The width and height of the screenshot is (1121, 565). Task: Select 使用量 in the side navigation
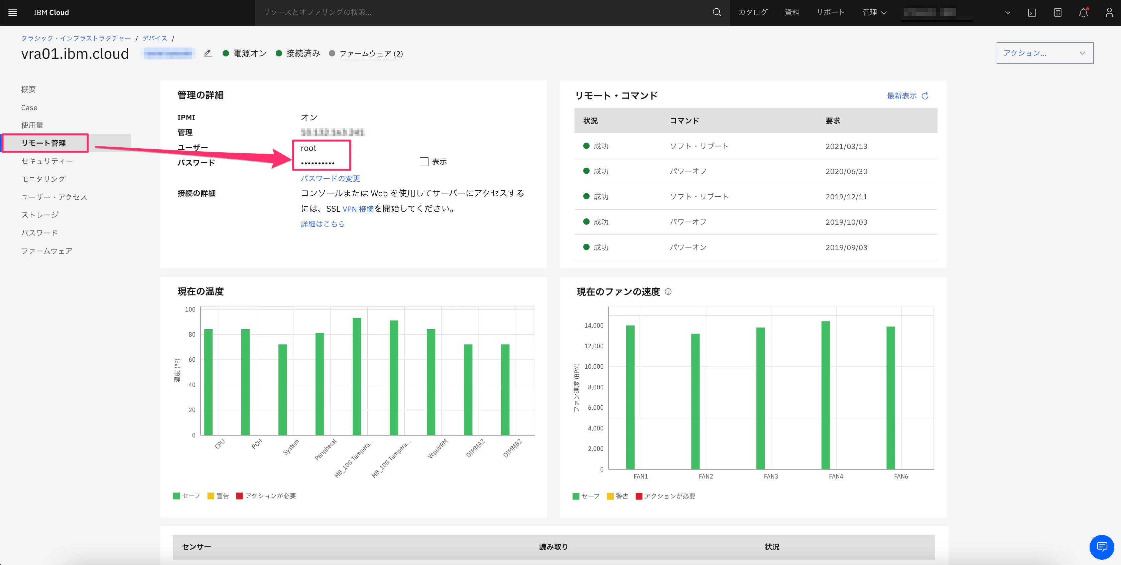tap(32, 125)
